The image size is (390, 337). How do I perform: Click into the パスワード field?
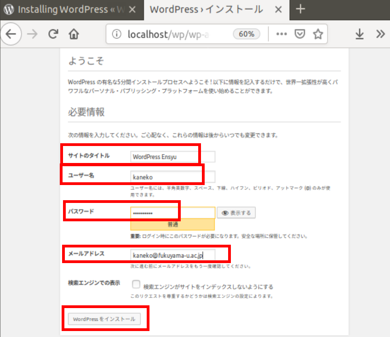pos(172,213)
